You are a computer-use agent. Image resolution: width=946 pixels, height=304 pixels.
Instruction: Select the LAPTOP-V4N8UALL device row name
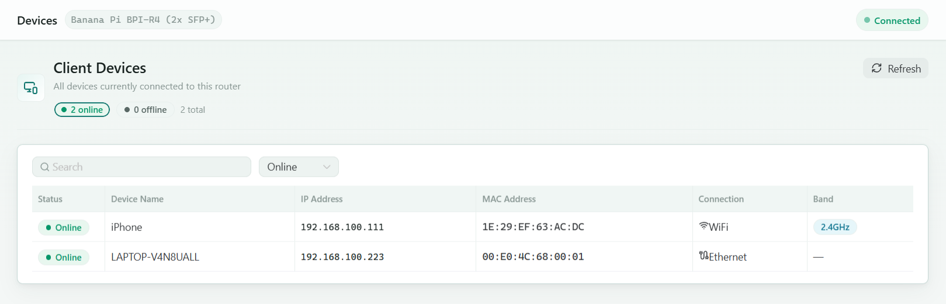tap(155, 257)
